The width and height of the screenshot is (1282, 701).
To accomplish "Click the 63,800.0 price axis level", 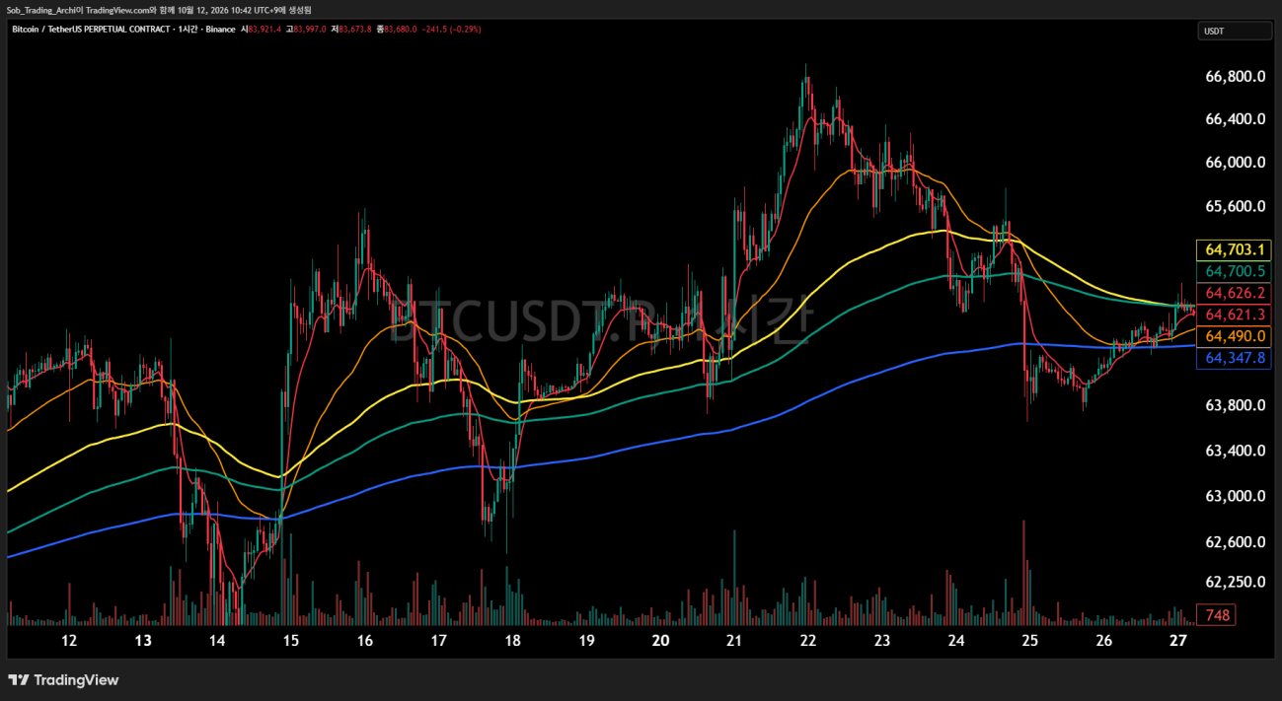I will [x=1236, y=405].
